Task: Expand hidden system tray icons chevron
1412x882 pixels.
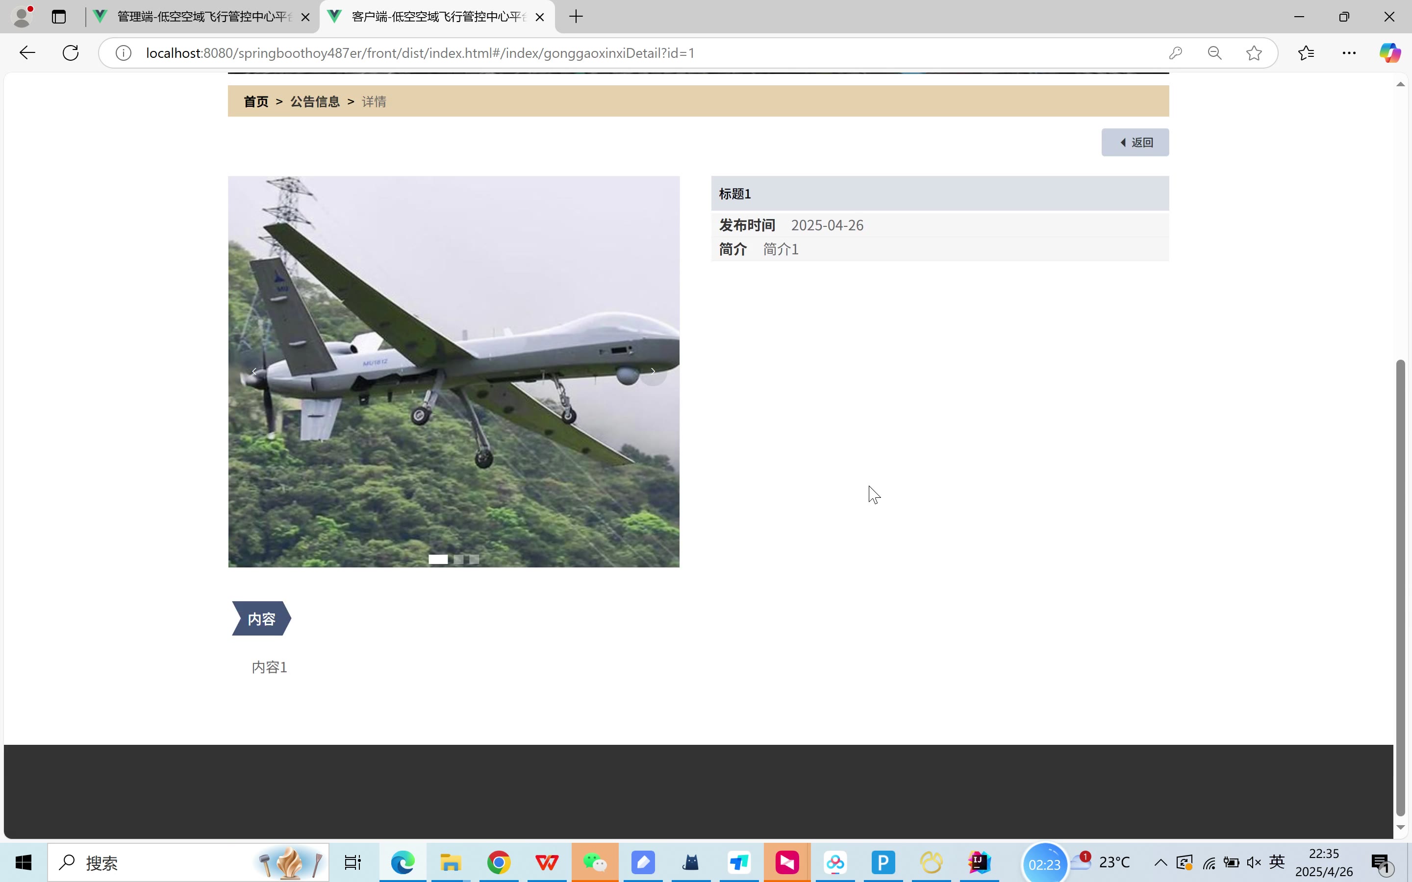Action: coord(1160,862)
